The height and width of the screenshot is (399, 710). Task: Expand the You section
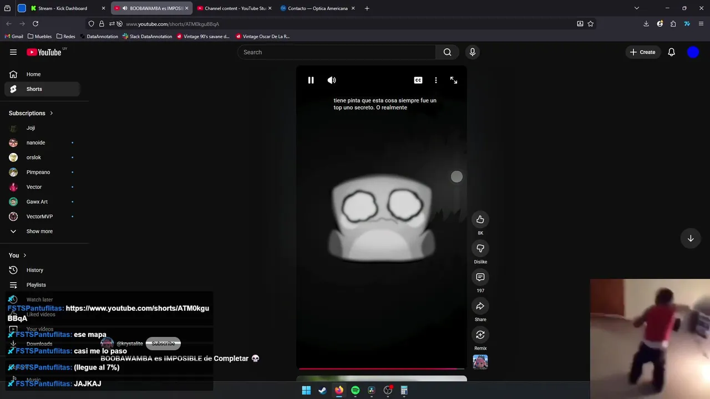tap(18, 255)
